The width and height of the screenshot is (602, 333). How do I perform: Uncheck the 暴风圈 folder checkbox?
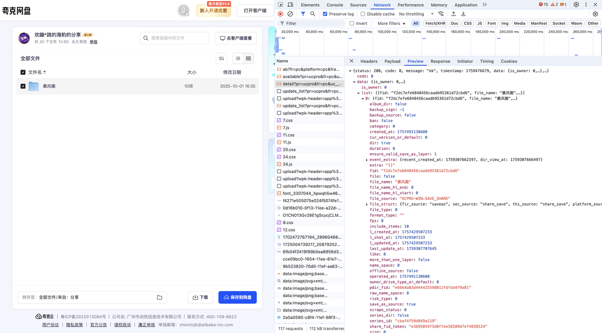coord(23,86)
